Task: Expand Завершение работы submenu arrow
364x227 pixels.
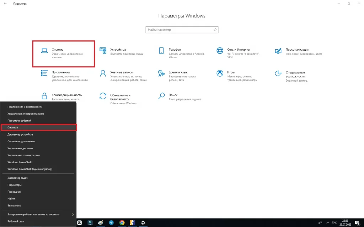Action: click(73, 214)
